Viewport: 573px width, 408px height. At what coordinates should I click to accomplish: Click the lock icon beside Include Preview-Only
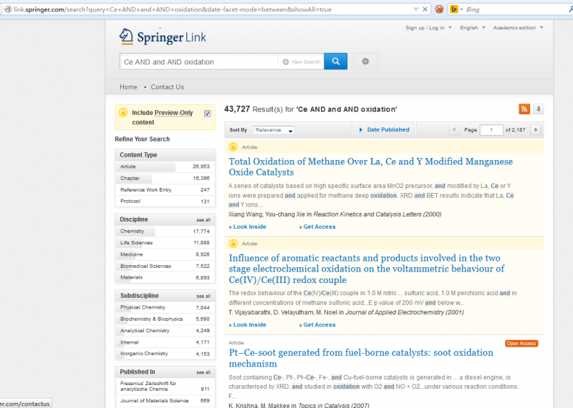122,112
